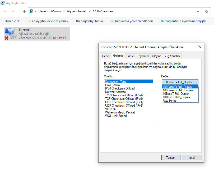This screenshot has height=174, width=214.
Task: Select TCP Checksum Offload (IPv6)
Action: coord(129,99)
